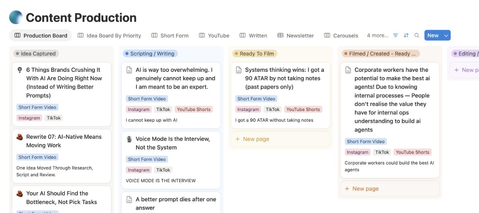Open the Systems thinking wins card
Viewport: 479px width, 213px height.
tap(281, 95)
